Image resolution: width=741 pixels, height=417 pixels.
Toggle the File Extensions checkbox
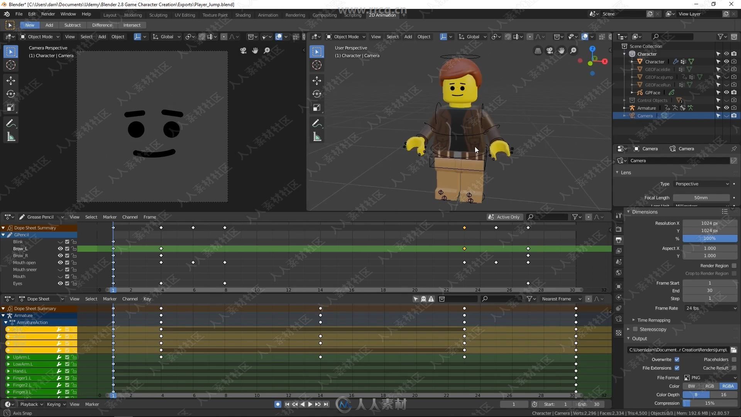tap(677, 368)
